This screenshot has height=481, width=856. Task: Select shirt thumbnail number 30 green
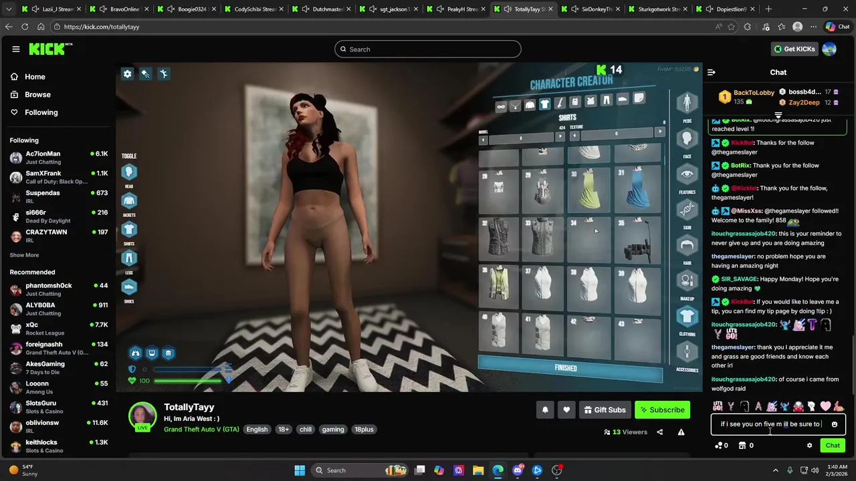588,189
